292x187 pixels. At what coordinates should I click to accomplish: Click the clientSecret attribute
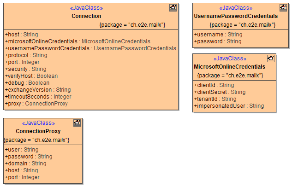(220, 92)
